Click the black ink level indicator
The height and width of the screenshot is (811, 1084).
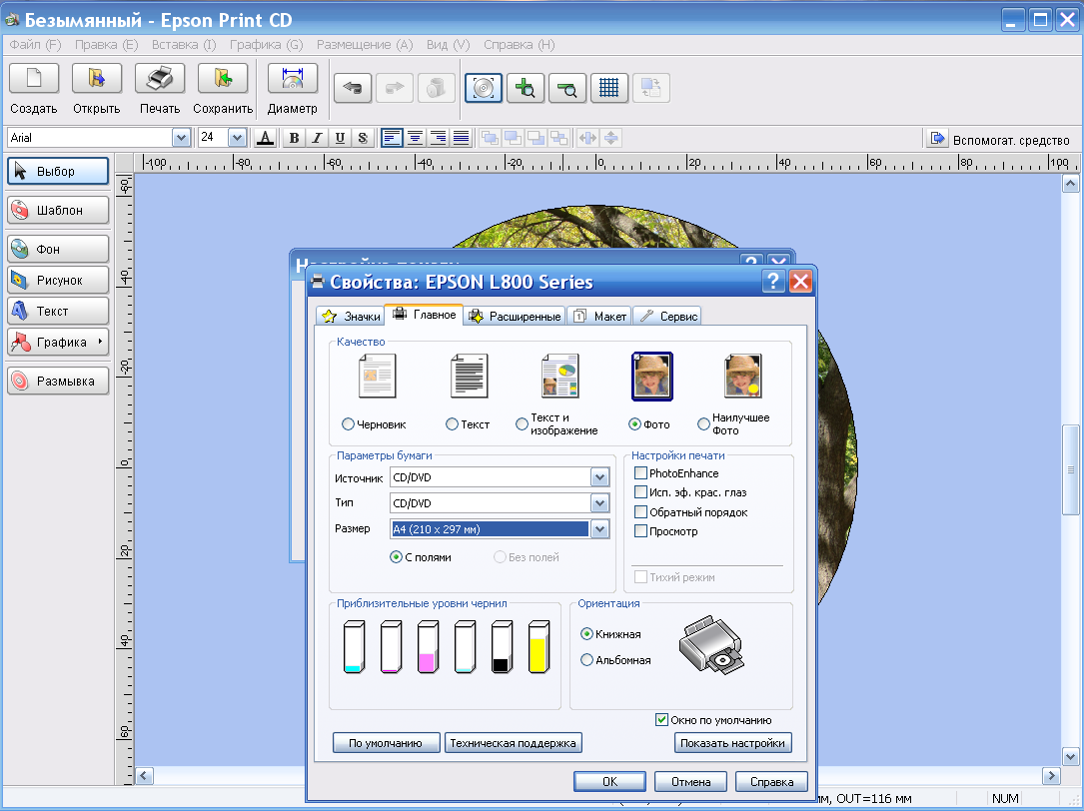pyautogui.click(x=502, y=647)
